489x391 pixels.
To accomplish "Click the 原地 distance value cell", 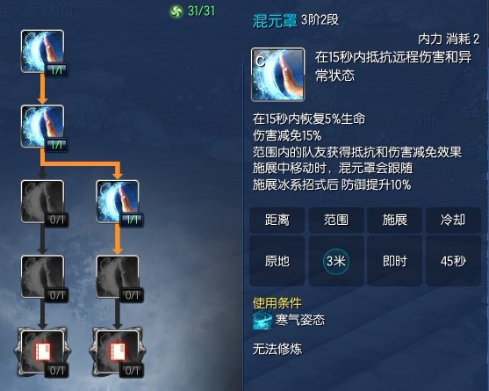I will pyautogui.click(x=277, y=261).
